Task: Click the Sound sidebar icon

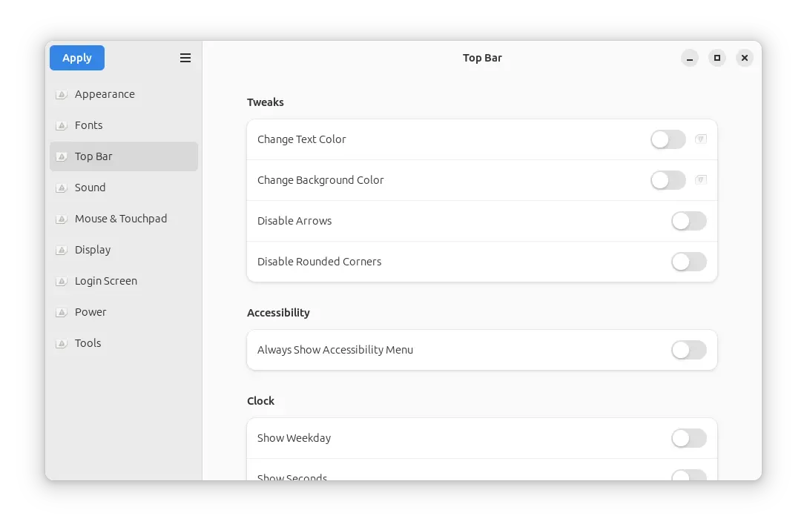Action: 61,188
